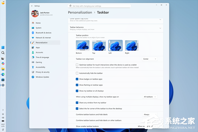Open the All taskbars dropdown
Screen dimensions: 198x132
[150, 97]
